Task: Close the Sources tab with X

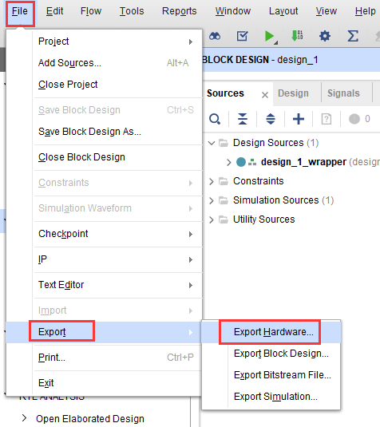Action: tap(265, 95)
